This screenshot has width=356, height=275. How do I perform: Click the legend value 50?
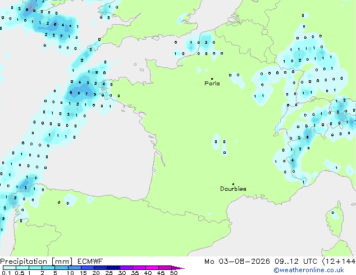[174, 273]
